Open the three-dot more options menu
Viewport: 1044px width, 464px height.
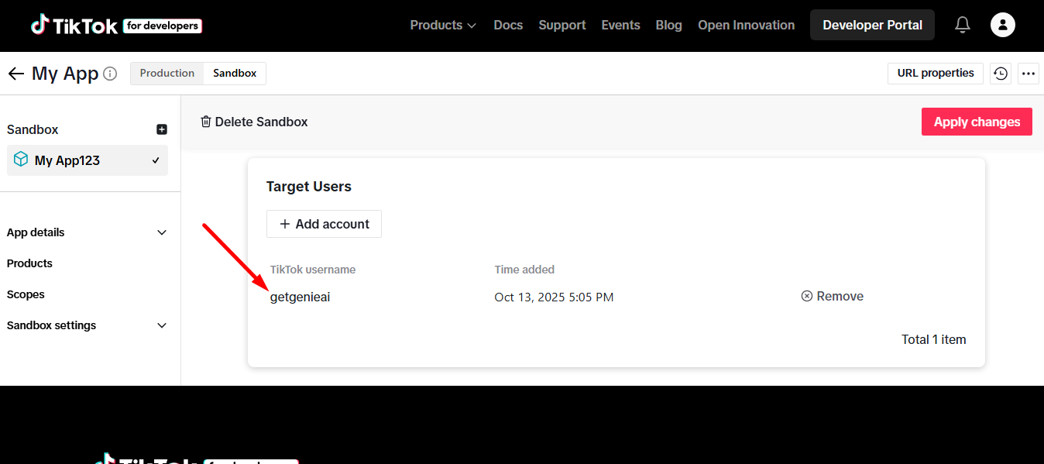pyautogui.click(x=1029, y=74)
